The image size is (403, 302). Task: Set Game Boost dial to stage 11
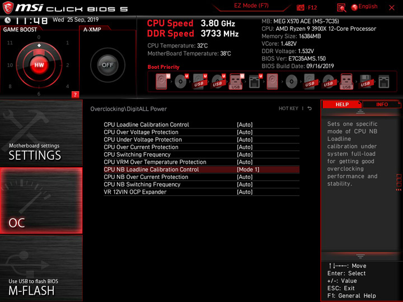[x=10, y=43]
